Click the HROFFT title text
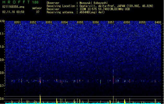 click(x=16, y=2)
